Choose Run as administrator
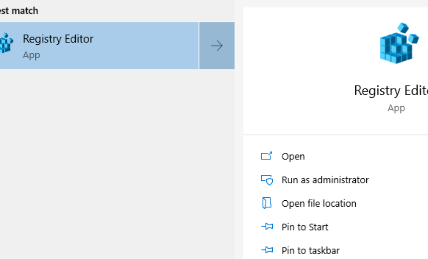Viewport: 428px width, 259px height. 325,180
